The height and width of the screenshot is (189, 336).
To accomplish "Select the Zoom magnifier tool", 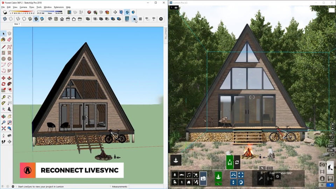I will coord(3,122).
